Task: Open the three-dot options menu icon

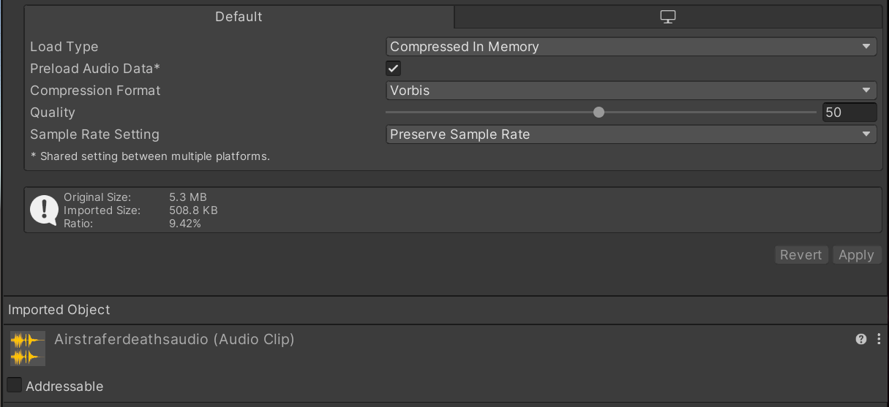Action: [879, 339]
